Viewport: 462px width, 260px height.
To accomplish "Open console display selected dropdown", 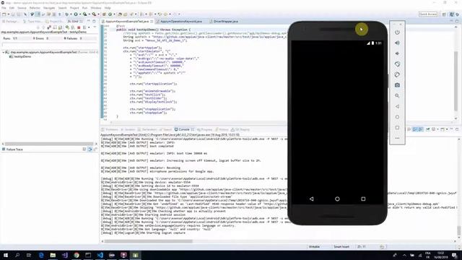I will coord(437,129).
